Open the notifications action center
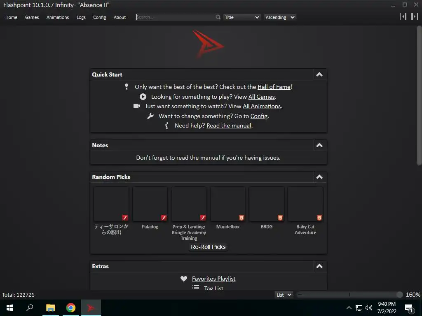Viewport: 422px width, 316px height. 409,309
